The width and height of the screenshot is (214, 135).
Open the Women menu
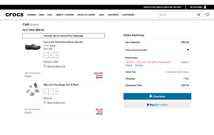tap(31, 15)
